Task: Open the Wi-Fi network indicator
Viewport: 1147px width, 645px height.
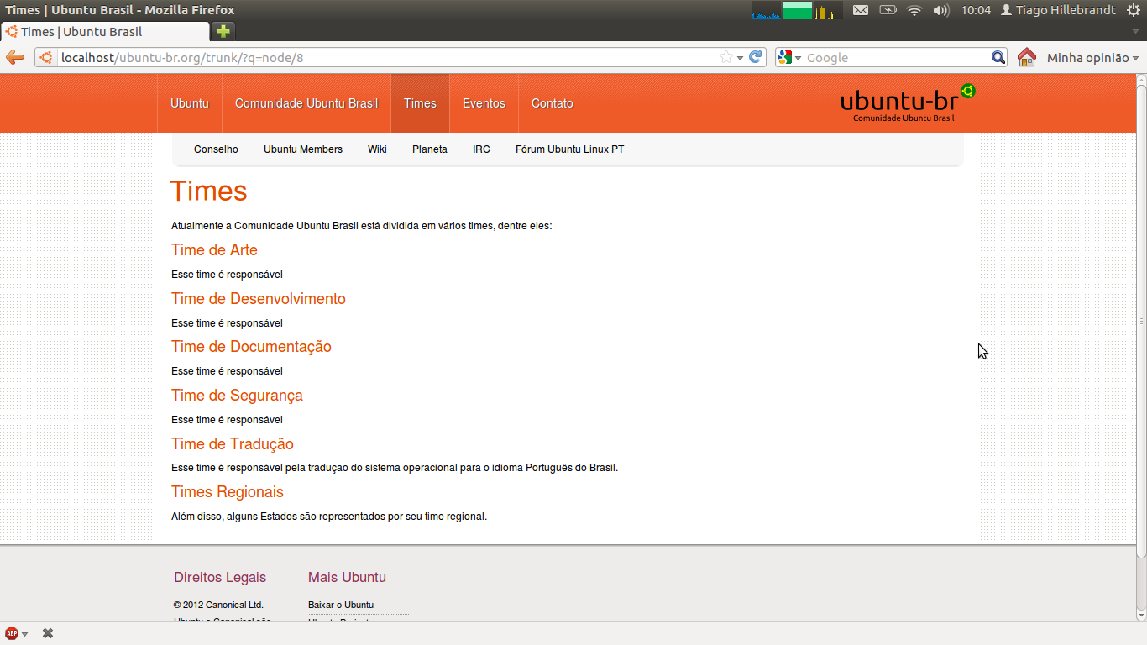Action: point(914,10)
